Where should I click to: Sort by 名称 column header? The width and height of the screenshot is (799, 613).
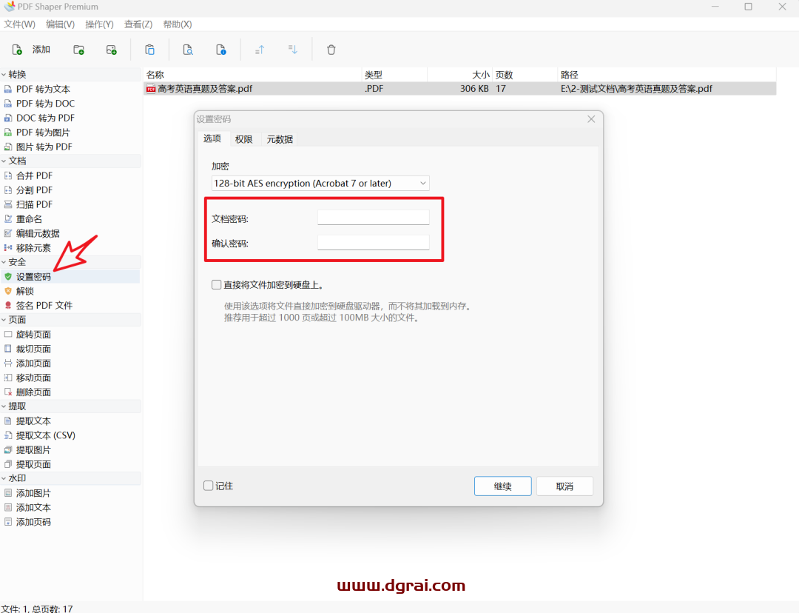point(253,75)
